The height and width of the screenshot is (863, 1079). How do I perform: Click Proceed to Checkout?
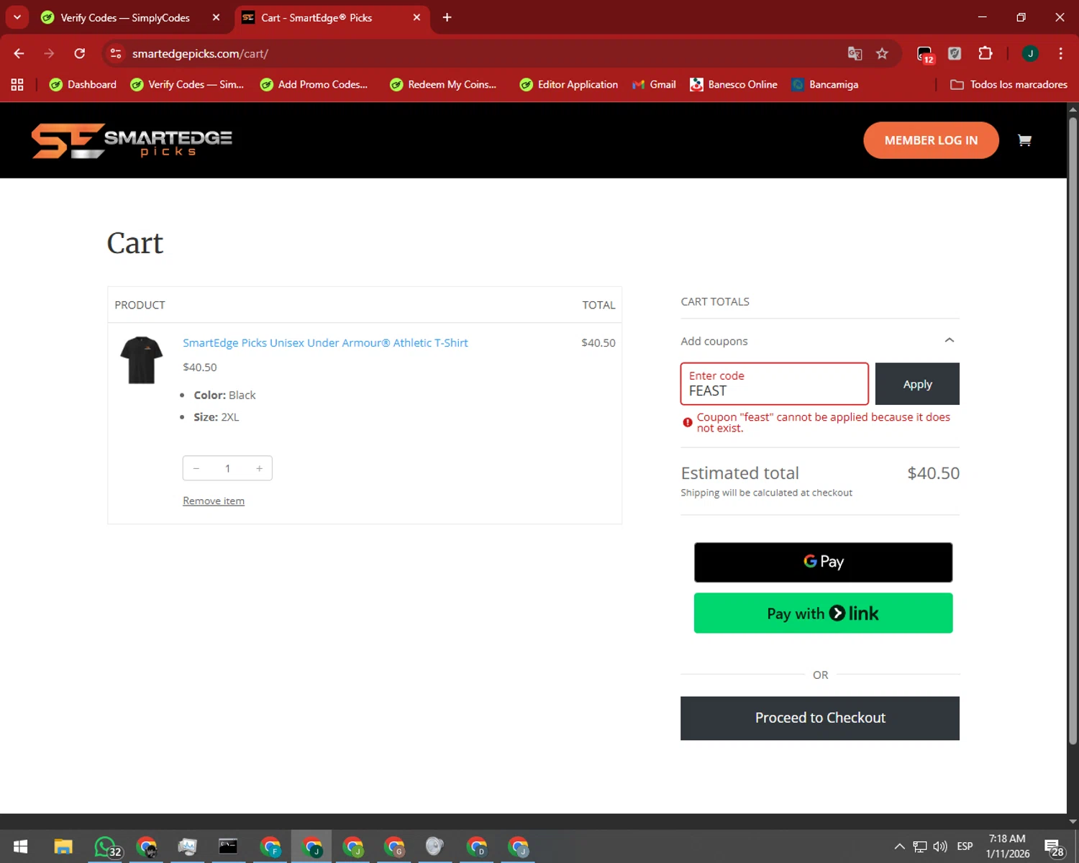(820, 718)
